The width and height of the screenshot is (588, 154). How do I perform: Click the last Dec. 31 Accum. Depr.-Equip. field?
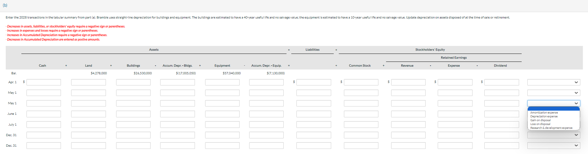pos(266,146)
